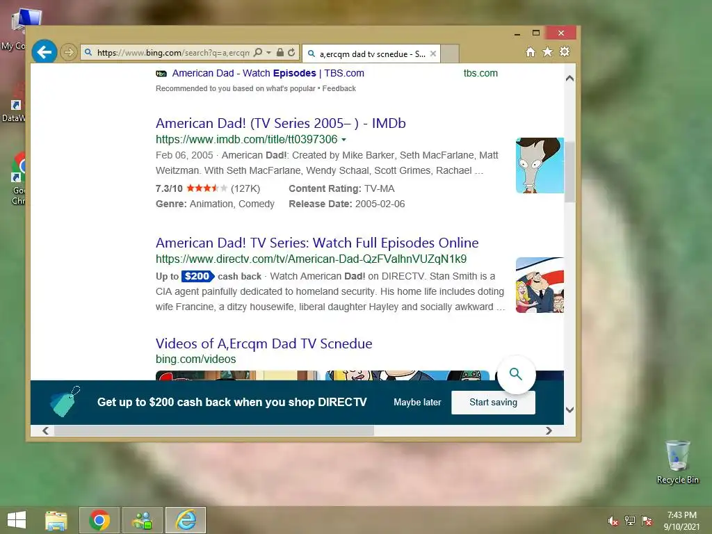The height and width of the screenshot is (534, 712).
Task: Click the Feedback link
Action: coord(339,88)
